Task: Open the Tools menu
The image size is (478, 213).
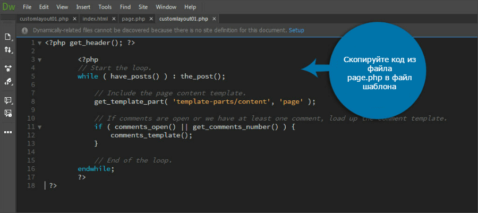Action: (105, 7)
